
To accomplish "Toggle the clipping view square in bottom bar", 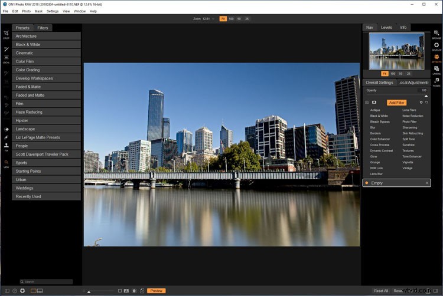I will (x=120, y=291).
